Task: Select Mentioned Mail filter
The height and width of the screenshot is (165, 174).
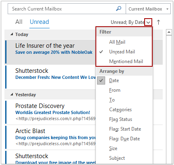Action: point(124,61)
